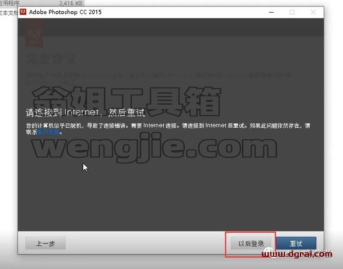The width and height of the screenshot is (343, 269).
Task: Maximize the Photoshop installer window
Action: coord(292,12)
